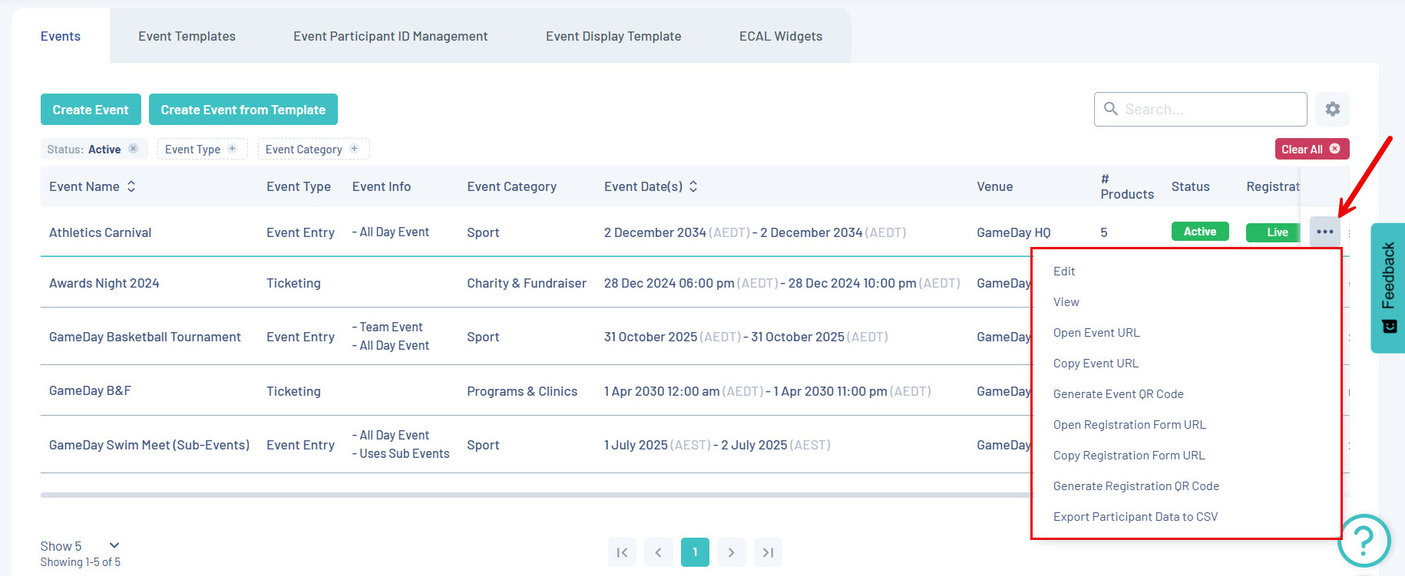Image resolution: width=1405 pixels, height=576 pixels.
Task: Click the horizontal table scrollbar
Action: tap(536, 495)
